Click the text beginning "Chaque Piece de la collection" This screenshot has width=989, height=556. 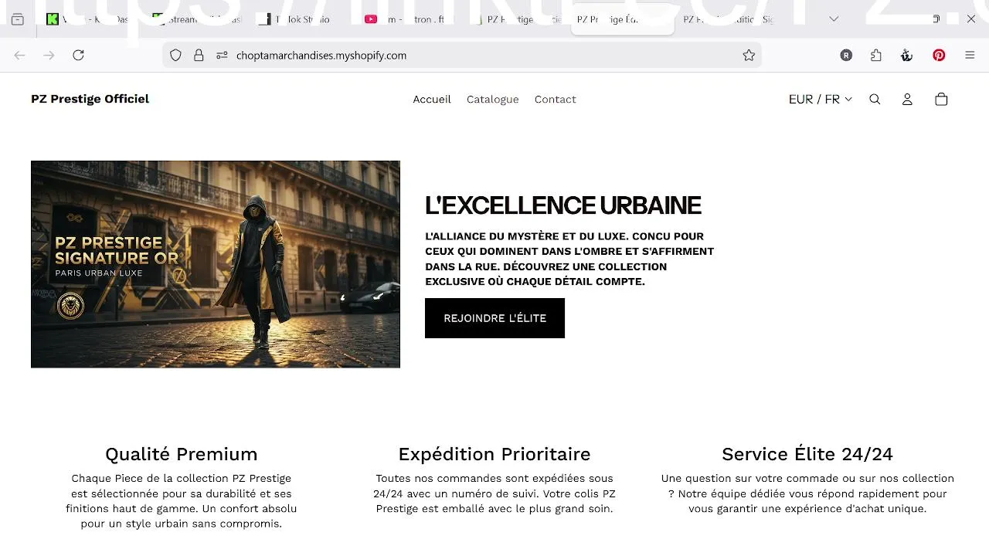182,501
